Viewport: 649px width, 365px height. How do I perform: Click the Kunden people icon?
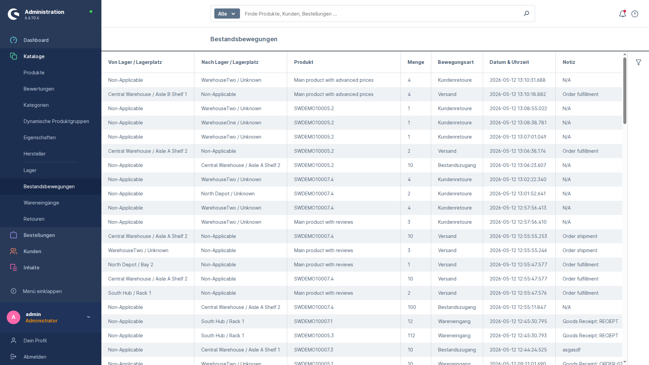coord(14,251)
